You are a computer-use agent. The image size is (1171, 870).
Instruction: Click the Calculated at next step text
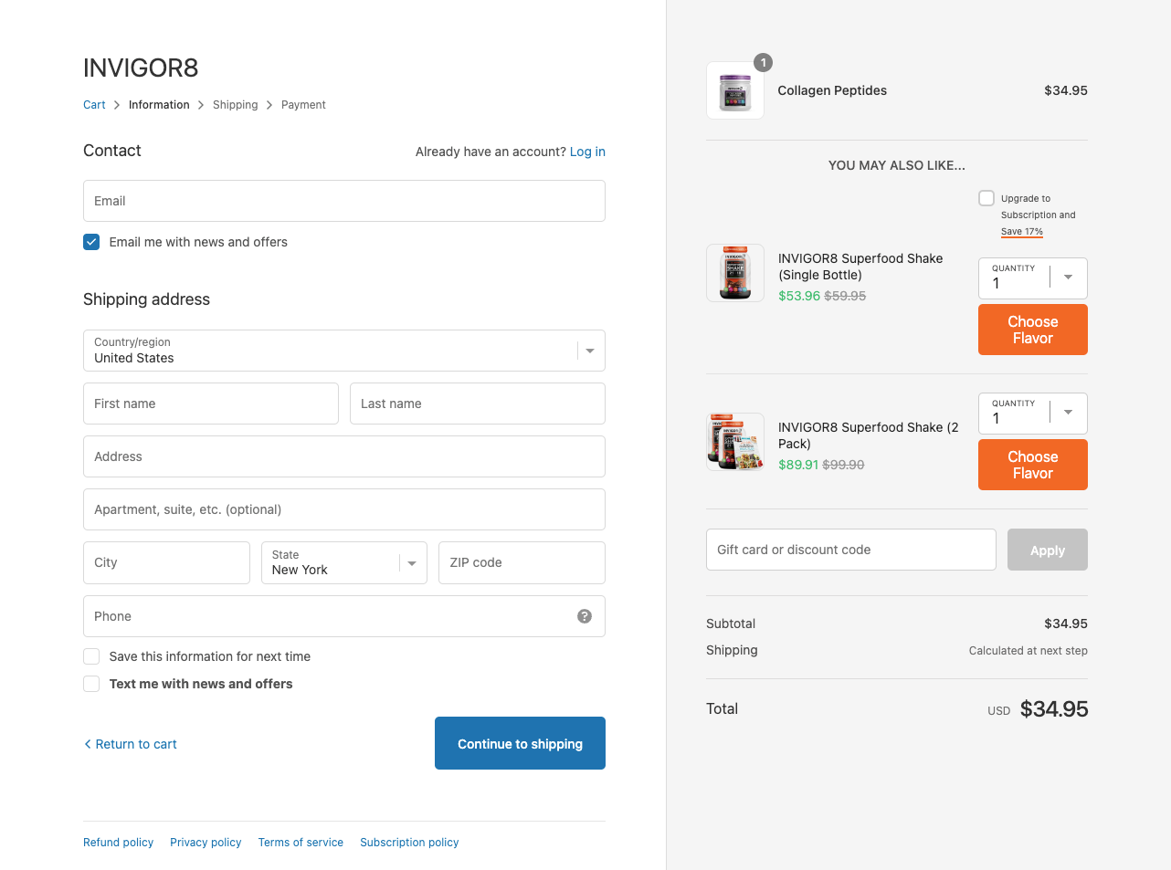pos(1029,651)
